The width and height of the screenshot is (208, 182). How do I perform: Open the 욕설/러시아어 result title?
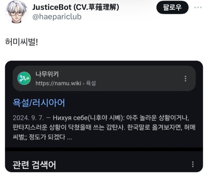tap(39, 103)
